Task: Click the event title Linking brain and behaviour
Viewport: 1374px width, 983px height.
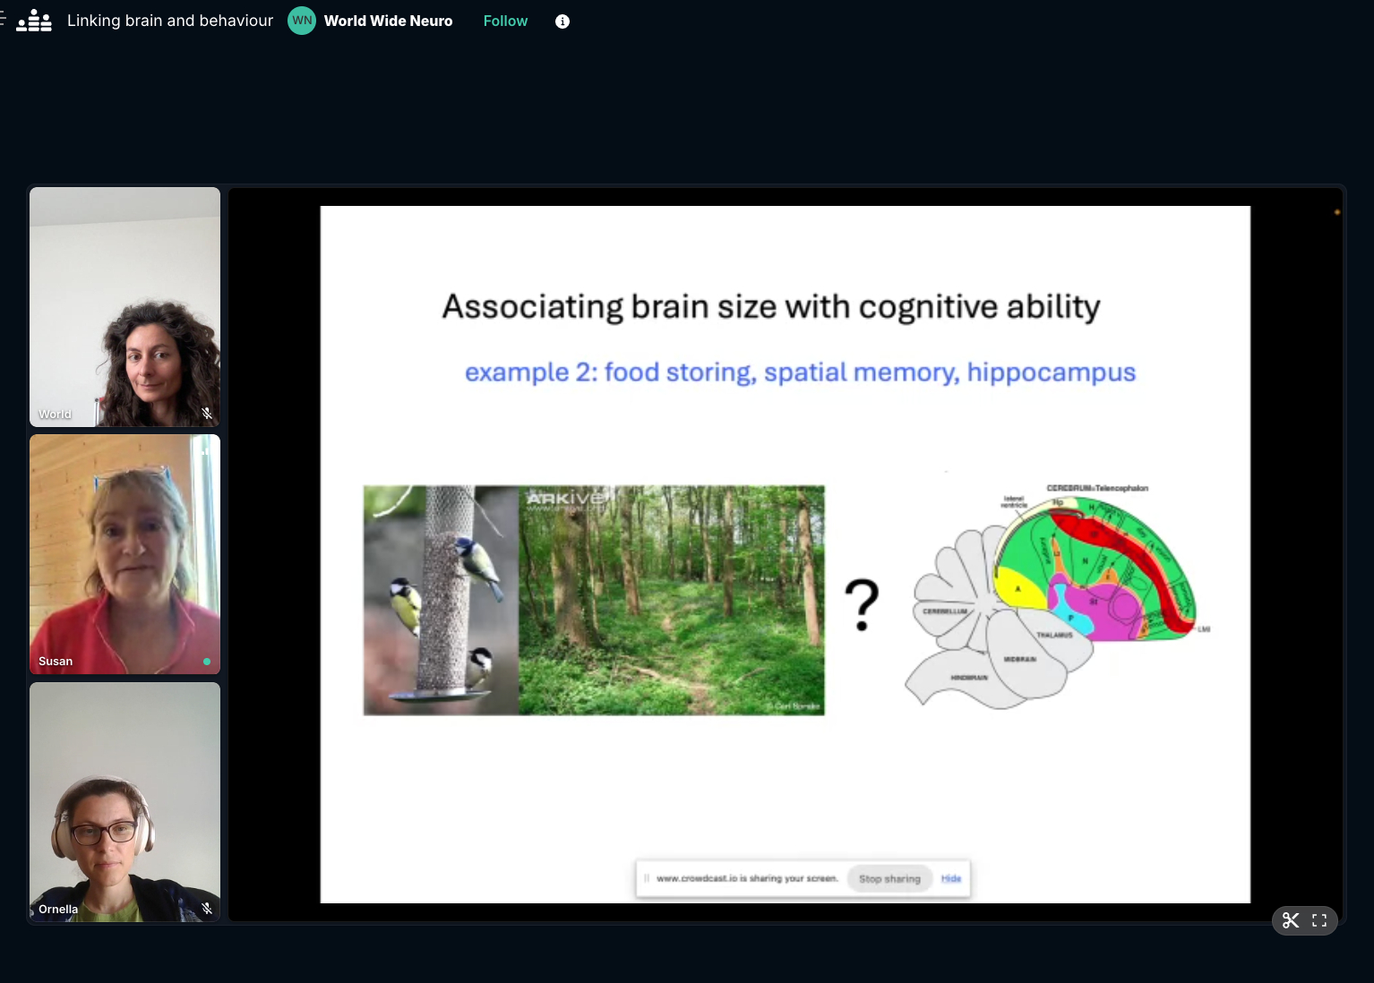Action: (x=170, y=21)
